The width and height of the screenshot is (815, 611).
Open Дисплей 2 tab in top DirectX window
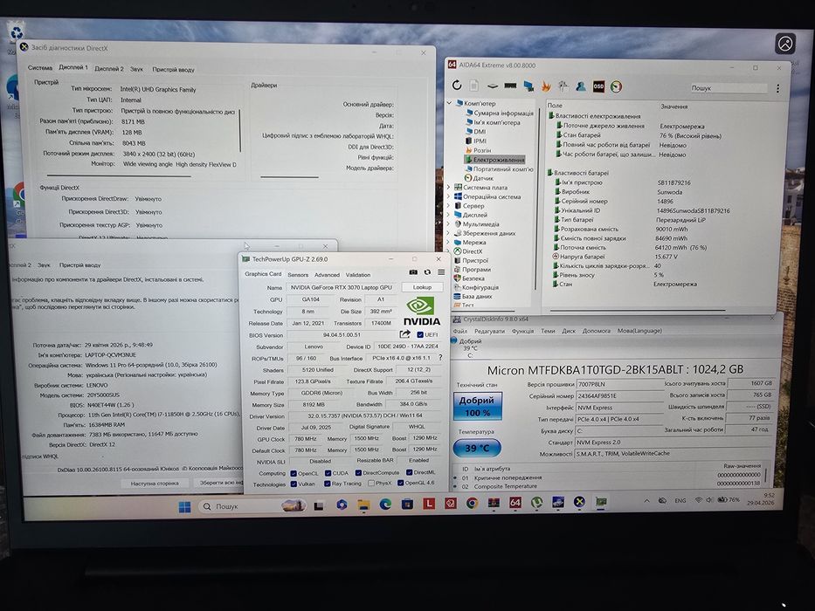click(109, 69)
